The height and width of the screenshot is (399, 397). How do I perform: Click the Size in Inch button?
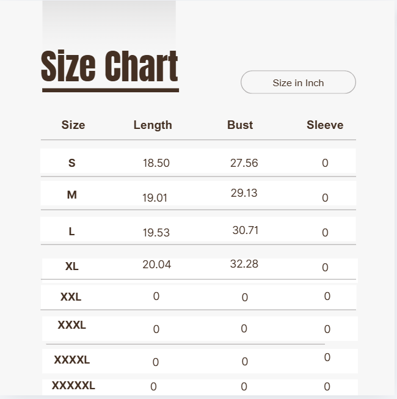coord(298,82)
